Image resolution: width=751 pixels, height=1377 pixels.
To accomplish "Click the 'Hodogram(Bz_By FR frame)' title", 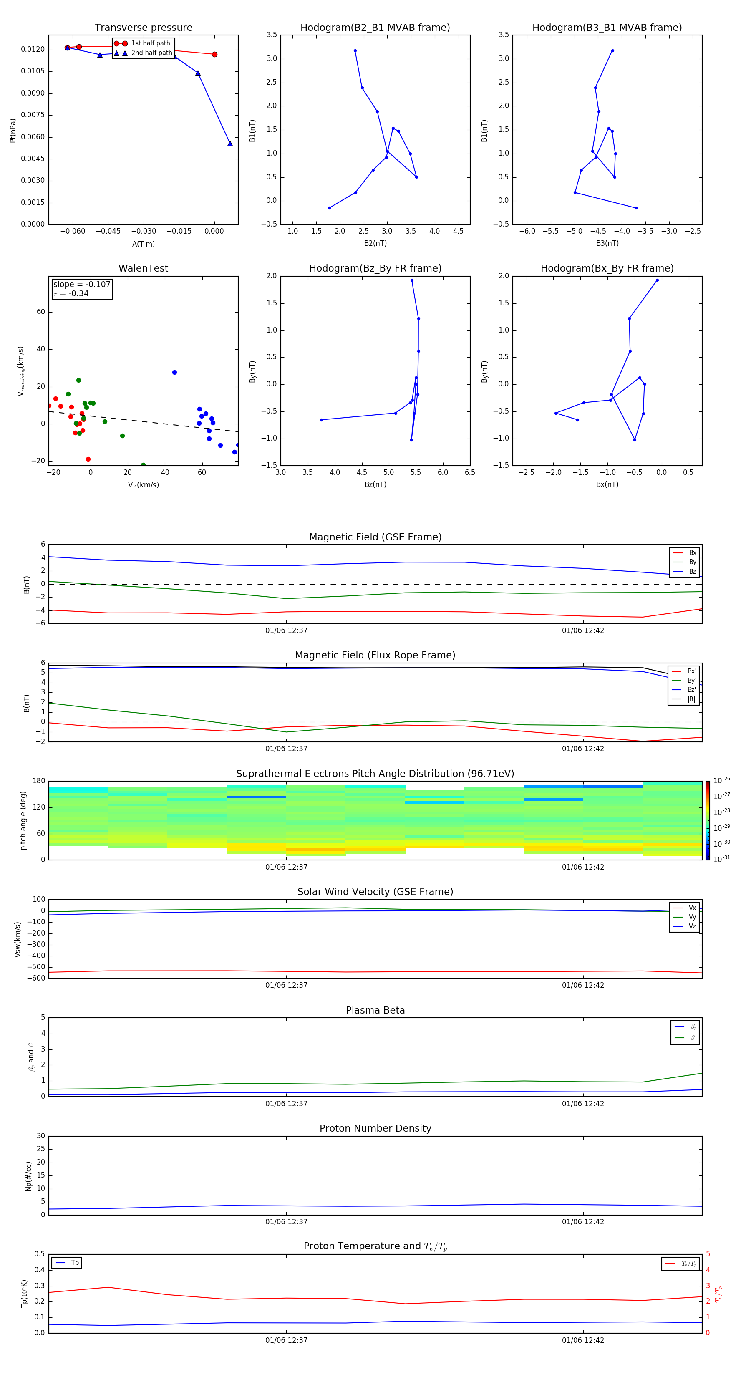I will click(375, 268).
